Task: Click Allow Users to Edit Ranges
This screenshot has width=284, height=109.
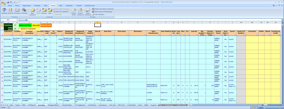Action: (x=102, y=12)
